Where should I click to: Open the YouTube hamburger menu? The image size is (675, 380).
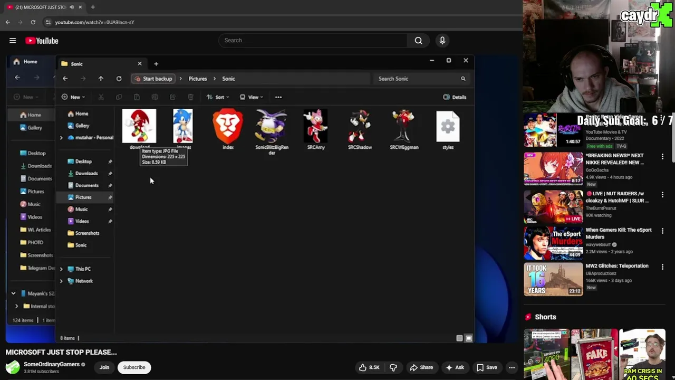coord(13,41)
